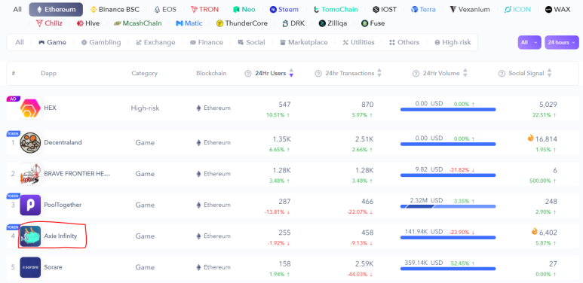Filter by Marketplace category
The image size is (583, 283).
coord(304,43)
